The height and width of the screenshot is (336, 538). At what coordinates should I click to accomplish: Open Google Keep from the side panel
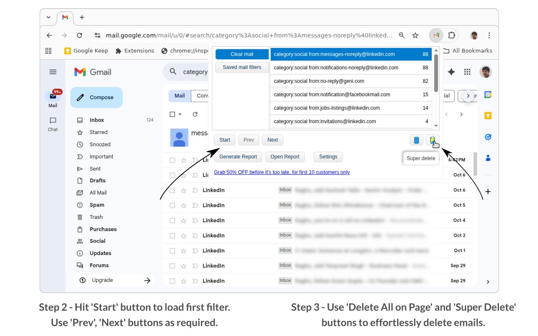click(x=488, y=115)
